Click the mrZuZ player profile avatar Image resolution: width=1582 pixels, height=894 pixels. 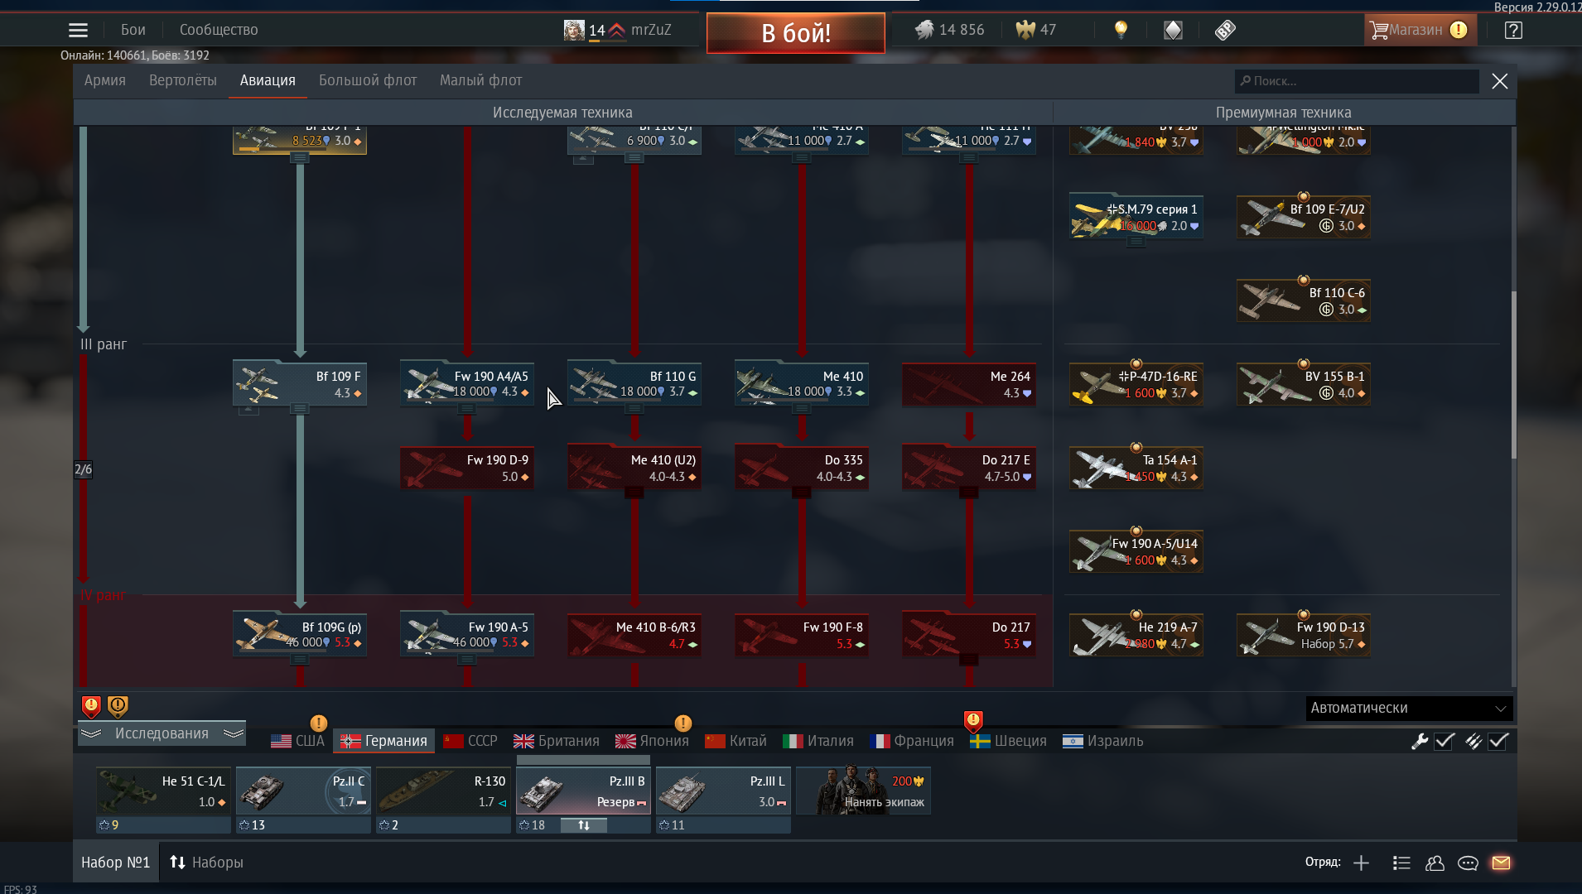click(x=574, y=30)
